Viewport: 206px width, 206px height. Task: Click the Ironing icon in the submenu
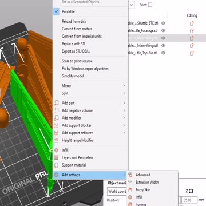click(x=130, y=204)
